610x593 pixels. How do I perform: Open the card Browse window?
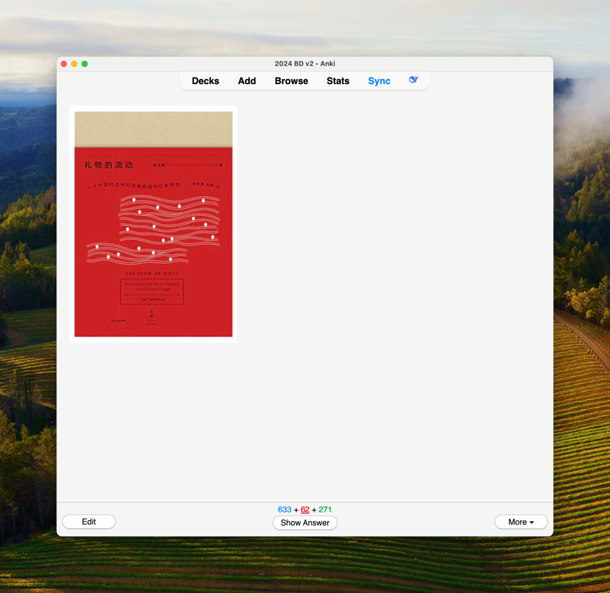click(x=291, y=81)
